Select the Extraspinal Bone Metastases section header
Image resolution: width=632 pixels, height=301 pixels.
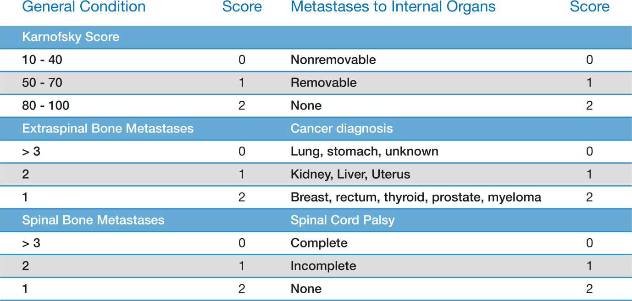[x=108, y=128]
